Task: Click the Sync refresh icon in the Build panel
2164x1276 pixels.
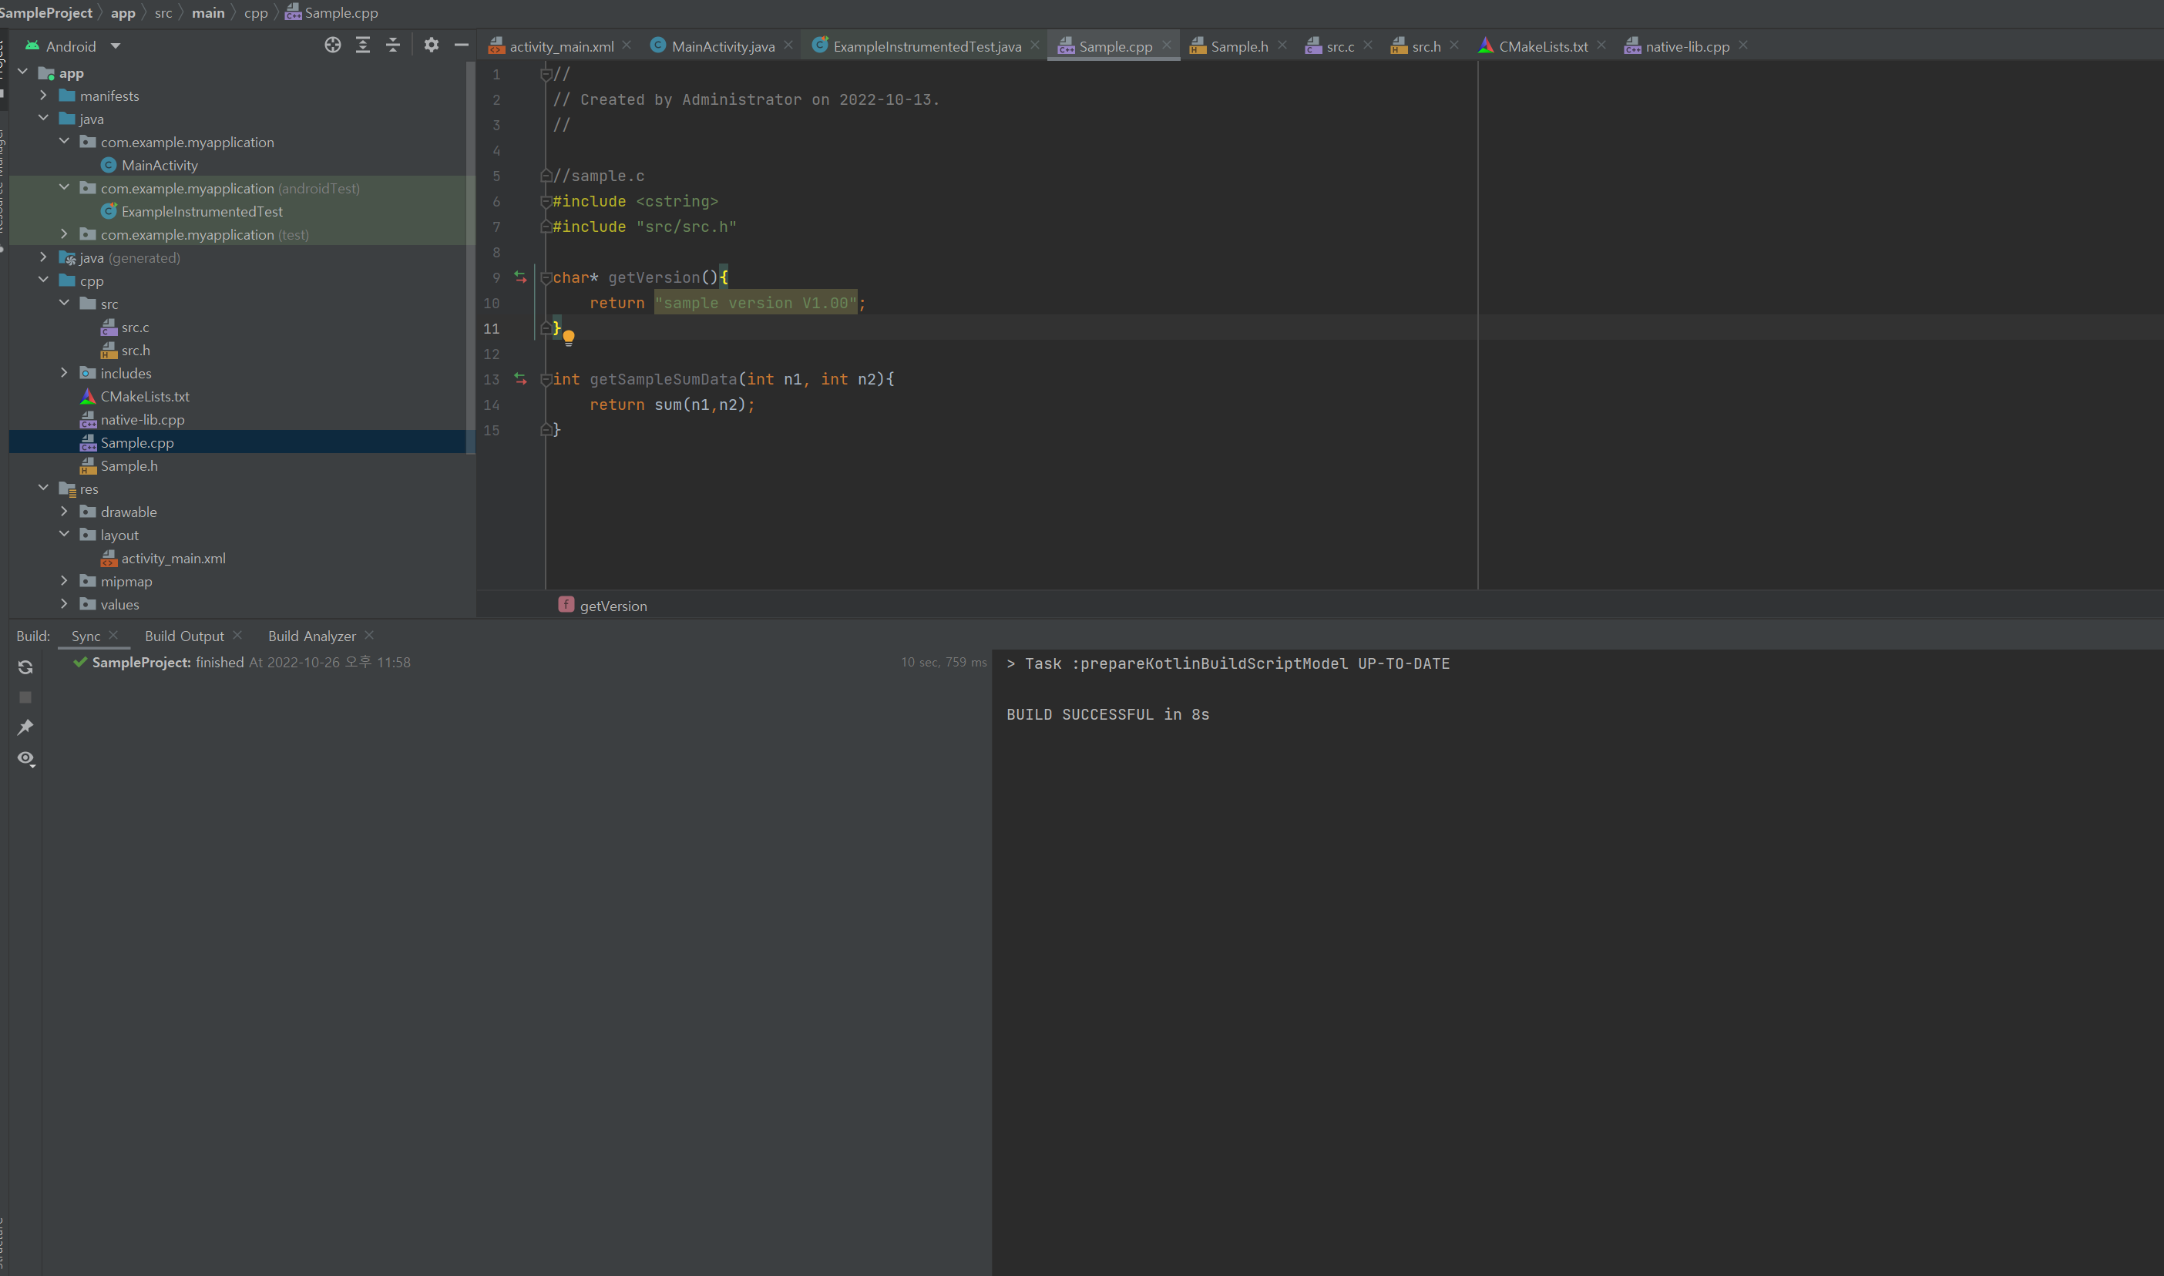Action: coord(25,667)
